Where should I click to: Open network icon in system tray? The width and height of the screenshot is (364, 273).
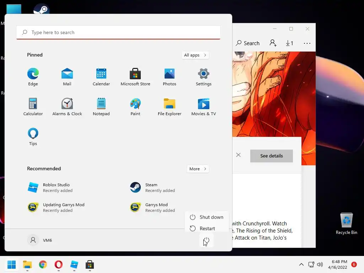pos(311,264)
